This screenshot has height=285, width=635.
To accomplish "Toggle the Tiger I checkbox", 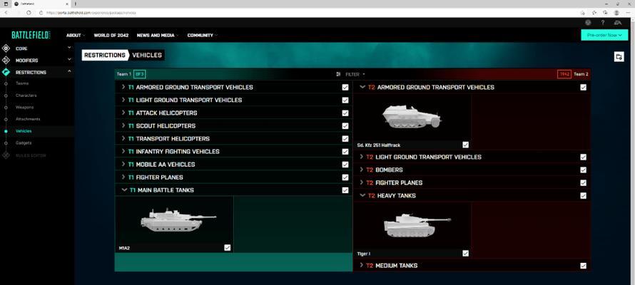I will [465, 254].
